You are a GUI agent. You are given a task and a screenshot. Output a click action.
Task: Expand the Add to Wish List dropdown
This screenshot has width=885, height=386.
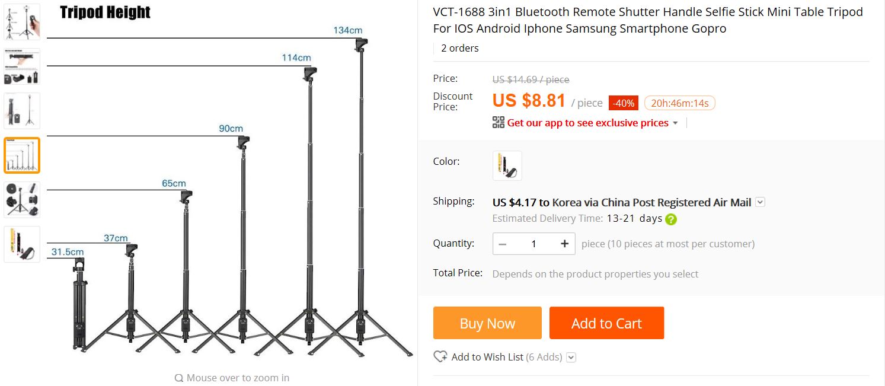[571, 357]
